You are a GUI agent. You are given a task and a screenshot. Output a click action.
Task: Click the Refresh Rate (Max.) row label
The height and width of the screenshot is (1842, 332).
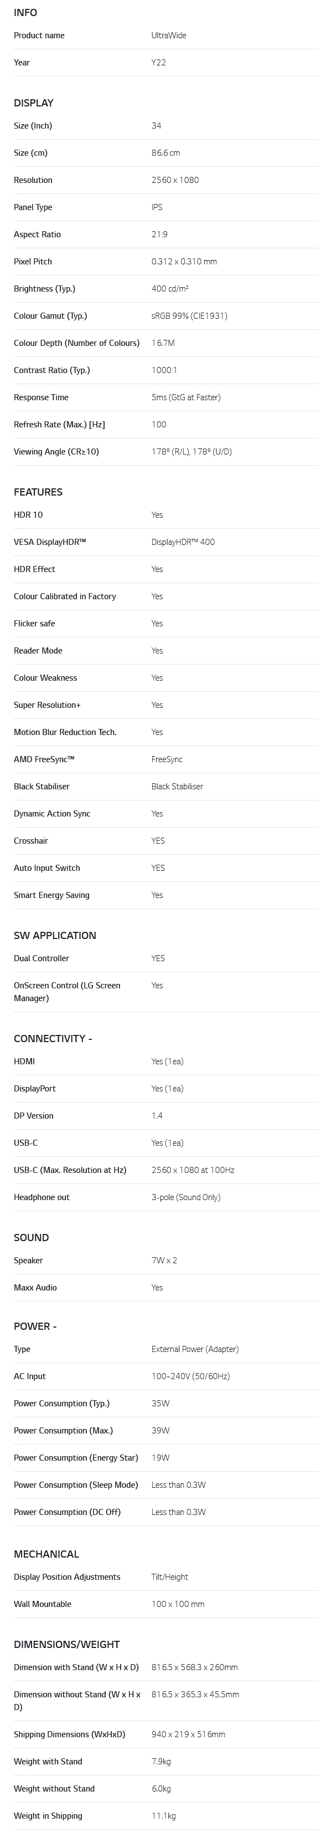59,425
